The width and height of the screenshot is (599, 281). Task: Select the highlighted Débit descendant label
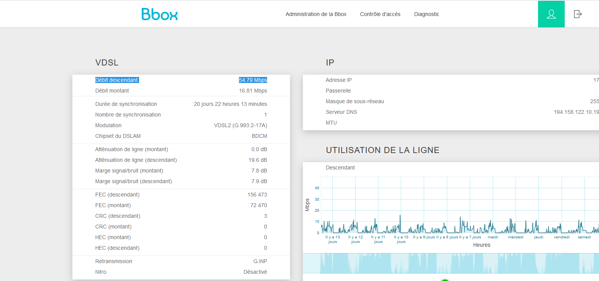pos(117,80)
